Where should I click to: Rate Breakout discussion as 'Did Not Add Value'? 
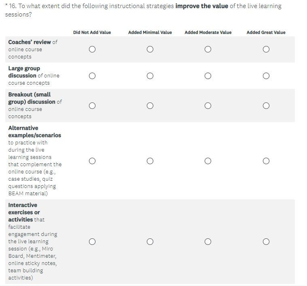click(92, 106)
